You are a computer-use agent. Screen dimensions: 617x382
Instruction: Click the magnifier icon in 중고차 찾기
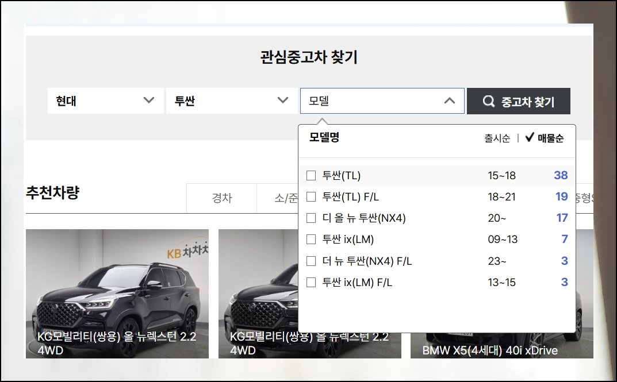488,102
